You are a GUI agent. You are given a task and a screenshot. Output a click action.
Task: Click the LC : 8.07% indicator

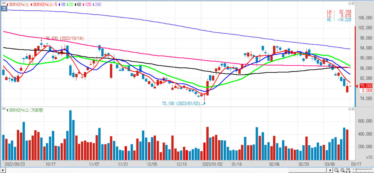click(x=339, y=16)
